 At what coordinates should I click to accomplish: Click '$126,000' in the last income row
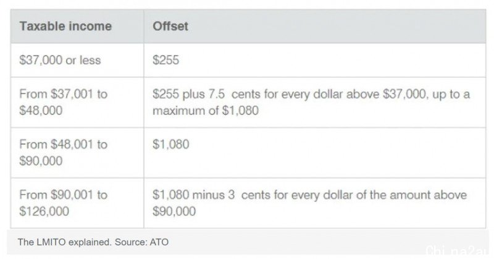(44, 211)
